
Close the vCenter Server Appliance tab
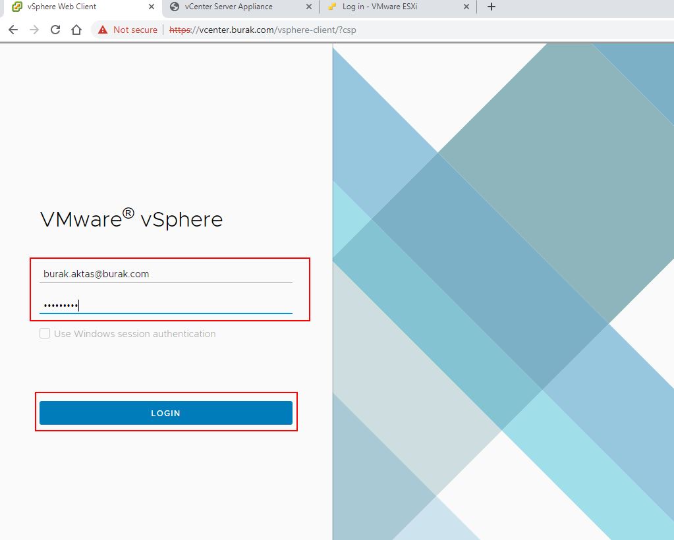point(309,7)
